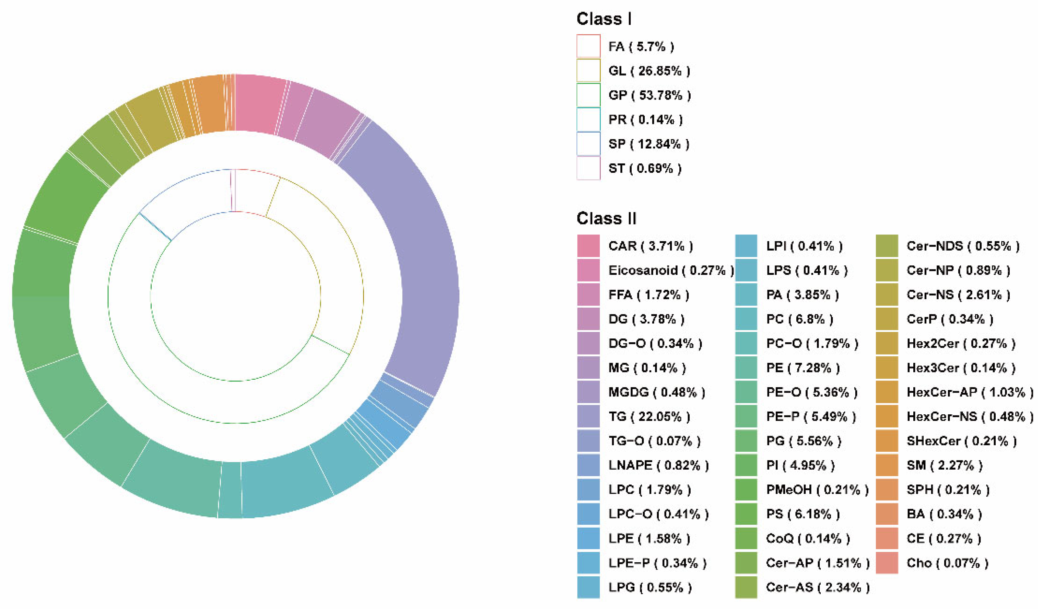Click the LPG ( 0.55% ) legend label
1043x609 pixels.
650,587
